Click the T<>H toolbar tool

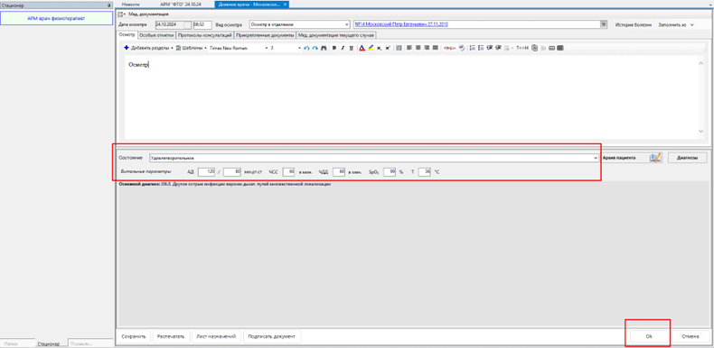tap(522, 48)
